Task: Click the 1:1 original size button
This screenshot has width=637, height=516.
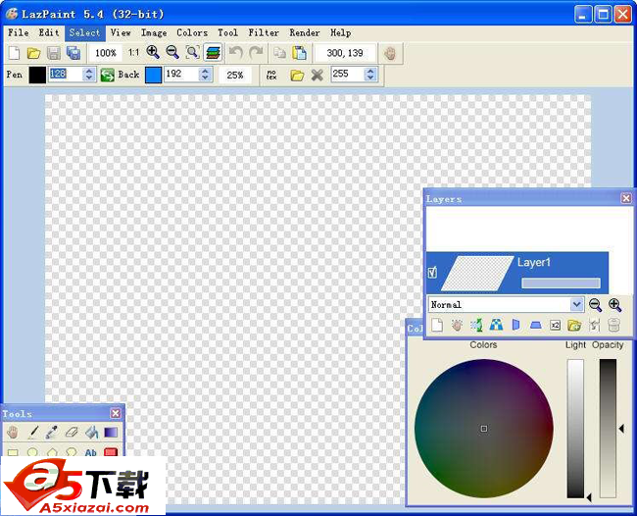Action: (x=133, y=53)
